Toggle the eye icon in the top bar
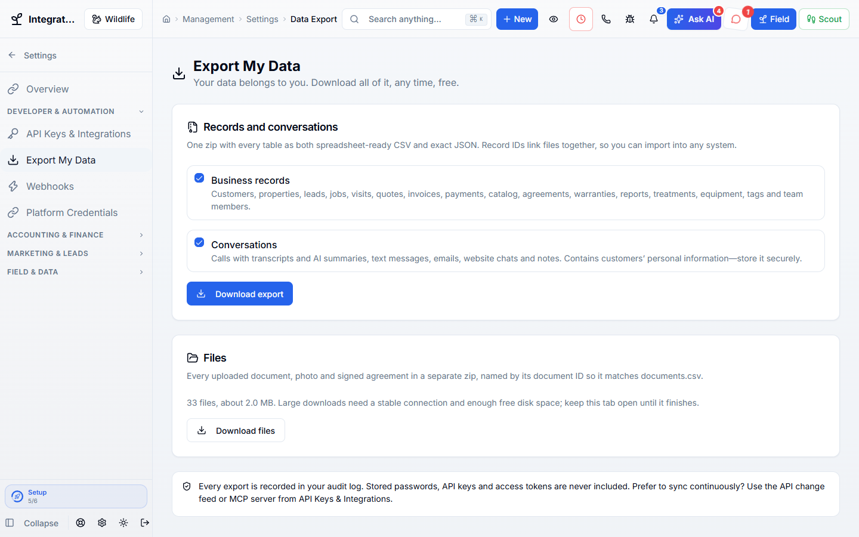Viewport: 859px width, 537px height. pyautogui.click(x=554, y=19)
